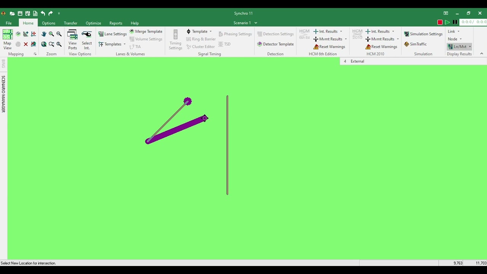The image size is (487, 274).
Task: Switch to the Options tab
Action: coord(48,23)
